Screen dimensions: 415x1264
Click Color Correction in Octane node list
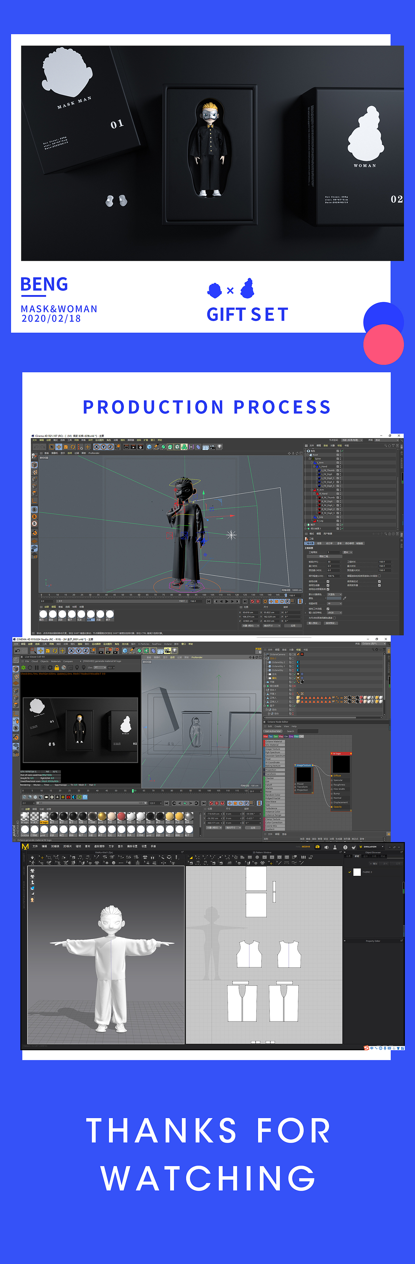(275, 822)
